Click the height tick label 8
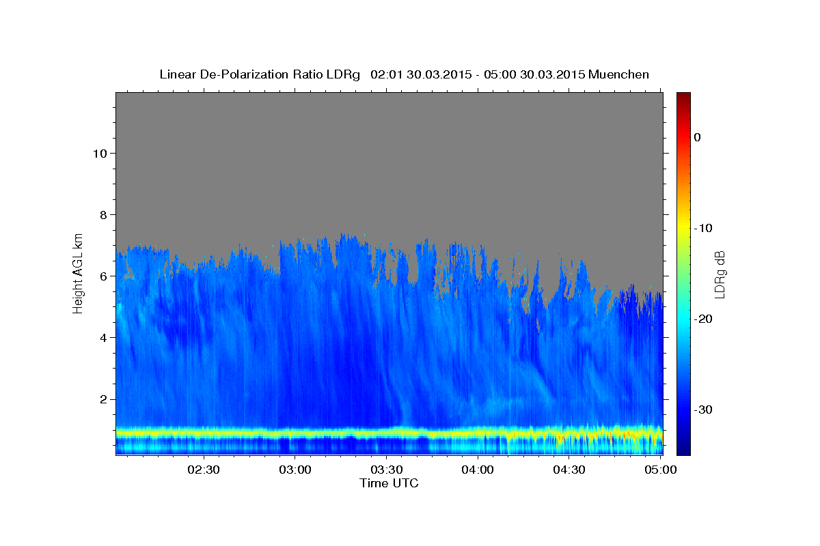Viewport: 820px width, 546px height. [x=102, y=214]
